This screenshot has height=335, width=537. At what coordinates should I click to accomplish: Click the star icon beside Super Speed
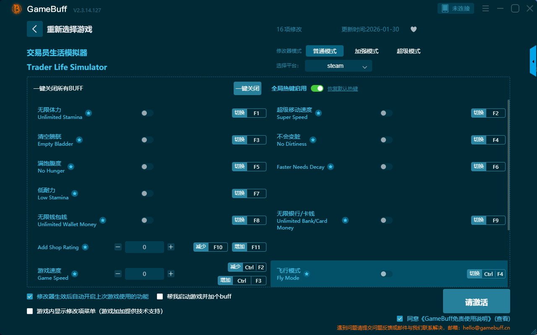(x=318, y=113)
